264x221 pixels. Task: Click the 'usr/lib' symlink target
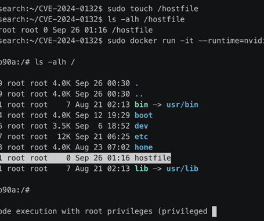pyautogui.click(x=182, y=169)
